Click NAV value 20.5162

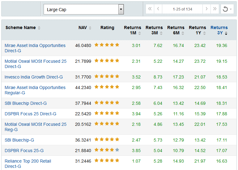point(83,124)
